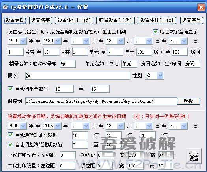Screen dimensions: 207x172
Task: Open the 设置名字 given name settings
Action: pos(41,20)
